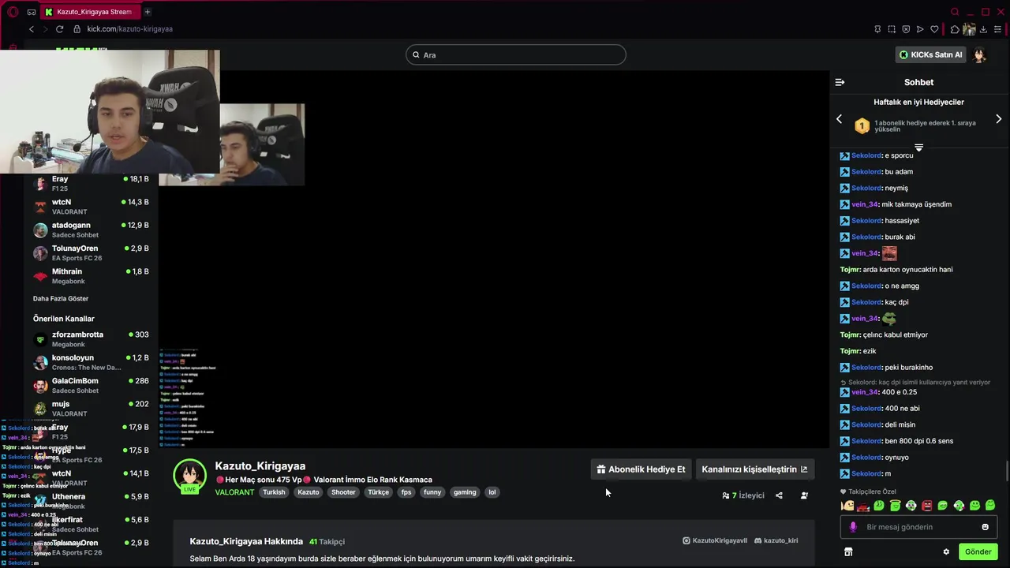Click message "ben 800 dpi 0.6 sens"
Viewport: 1010px width, 568px height.
(918, 441)
